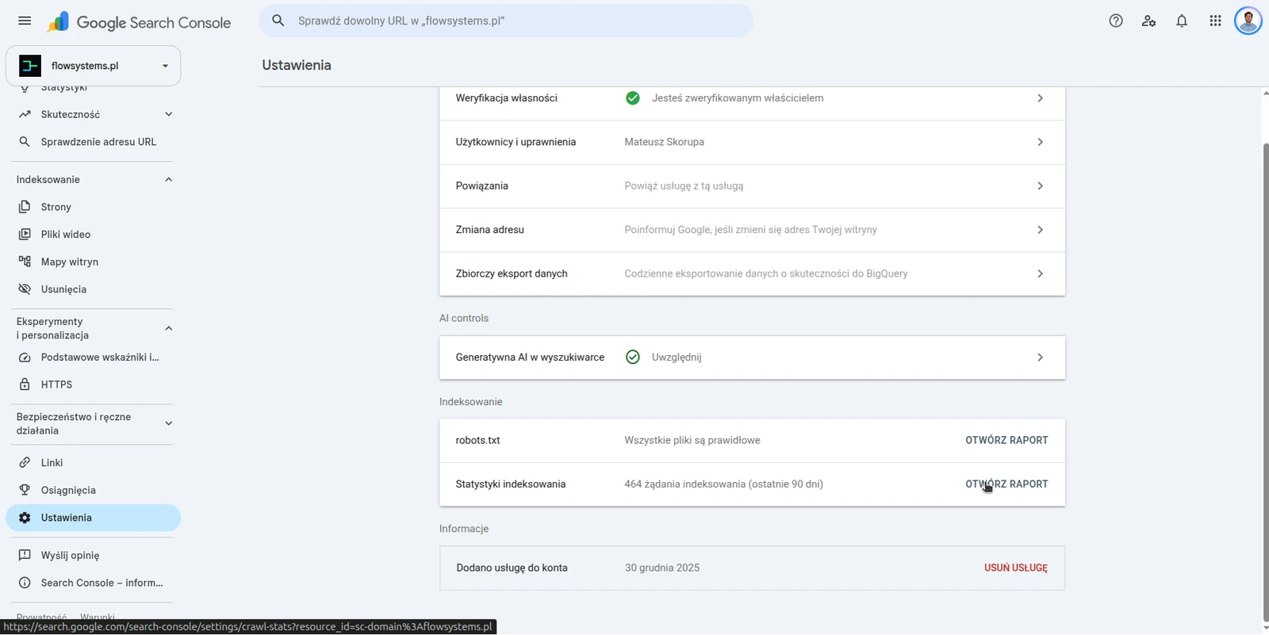Open Użytkownicy i uprawnienia row arrow

click(1040, 142)
